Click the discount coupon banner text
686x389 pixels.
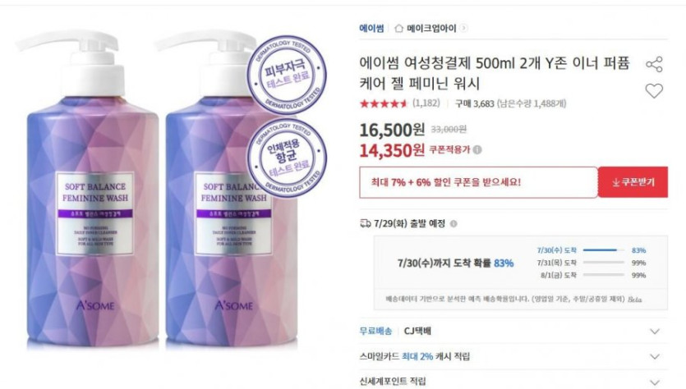pyautogui.click(x=446, y=182)
